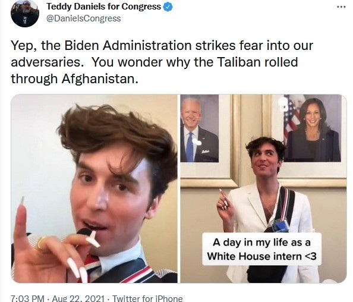This screenshot has height=302, width=353.
Task: Click the word 'Afghanistan.' in the tweet
Action: 100,79
